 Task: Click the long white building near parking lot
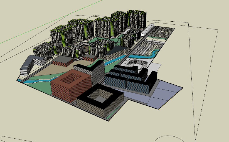(147, 30)
